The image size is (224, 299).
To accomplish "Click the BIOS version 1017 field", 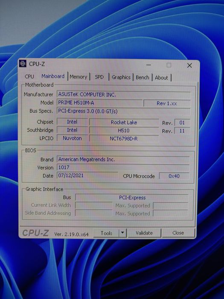I will [x=123, y=167].
